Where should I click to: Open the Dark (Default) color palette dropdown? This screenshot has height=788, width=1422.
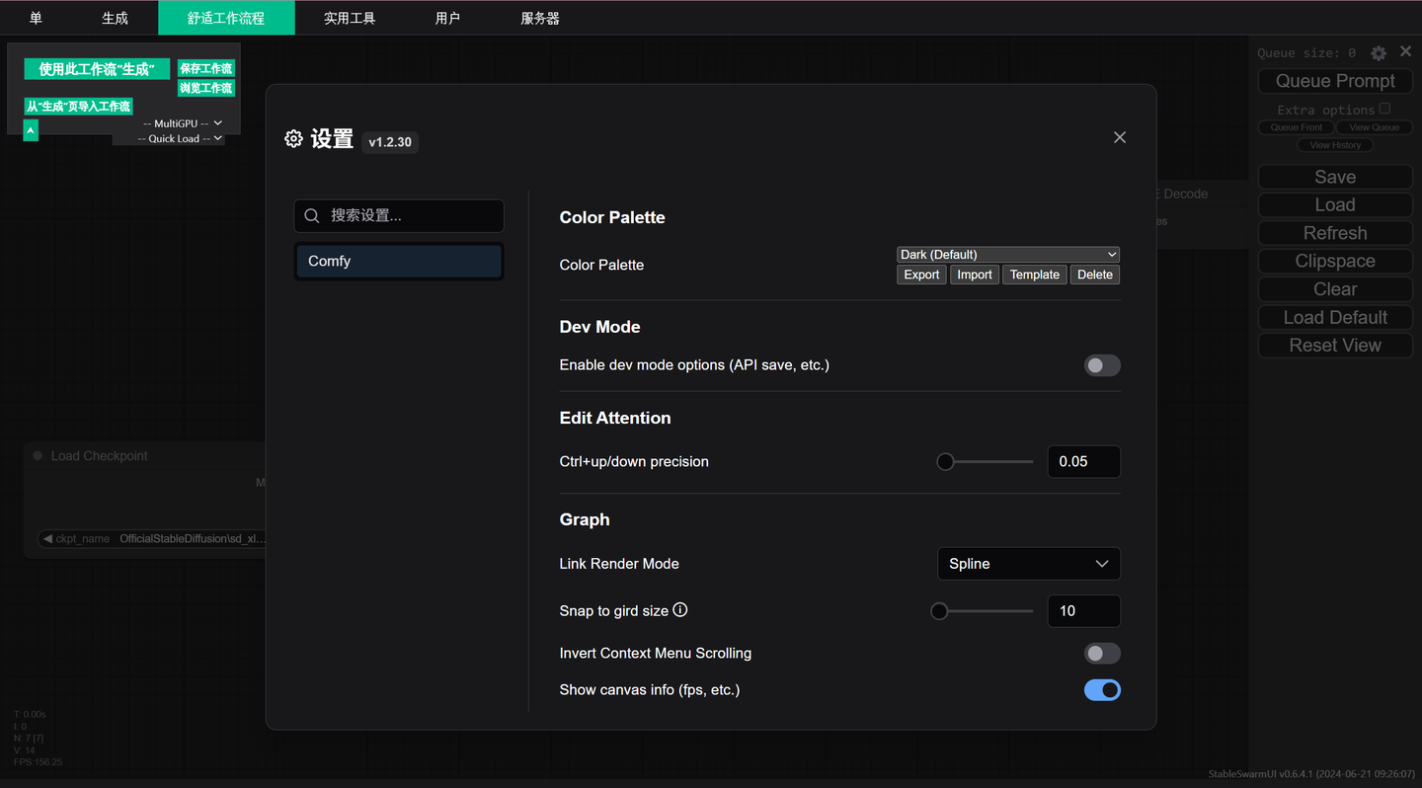click(x=1007, y=255)
